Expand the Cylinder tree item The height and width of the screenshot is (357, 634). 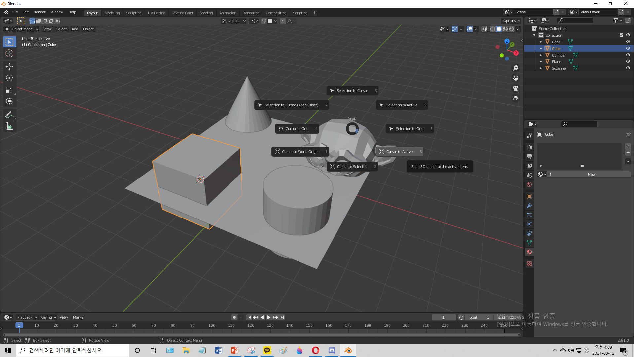(541, 55)
